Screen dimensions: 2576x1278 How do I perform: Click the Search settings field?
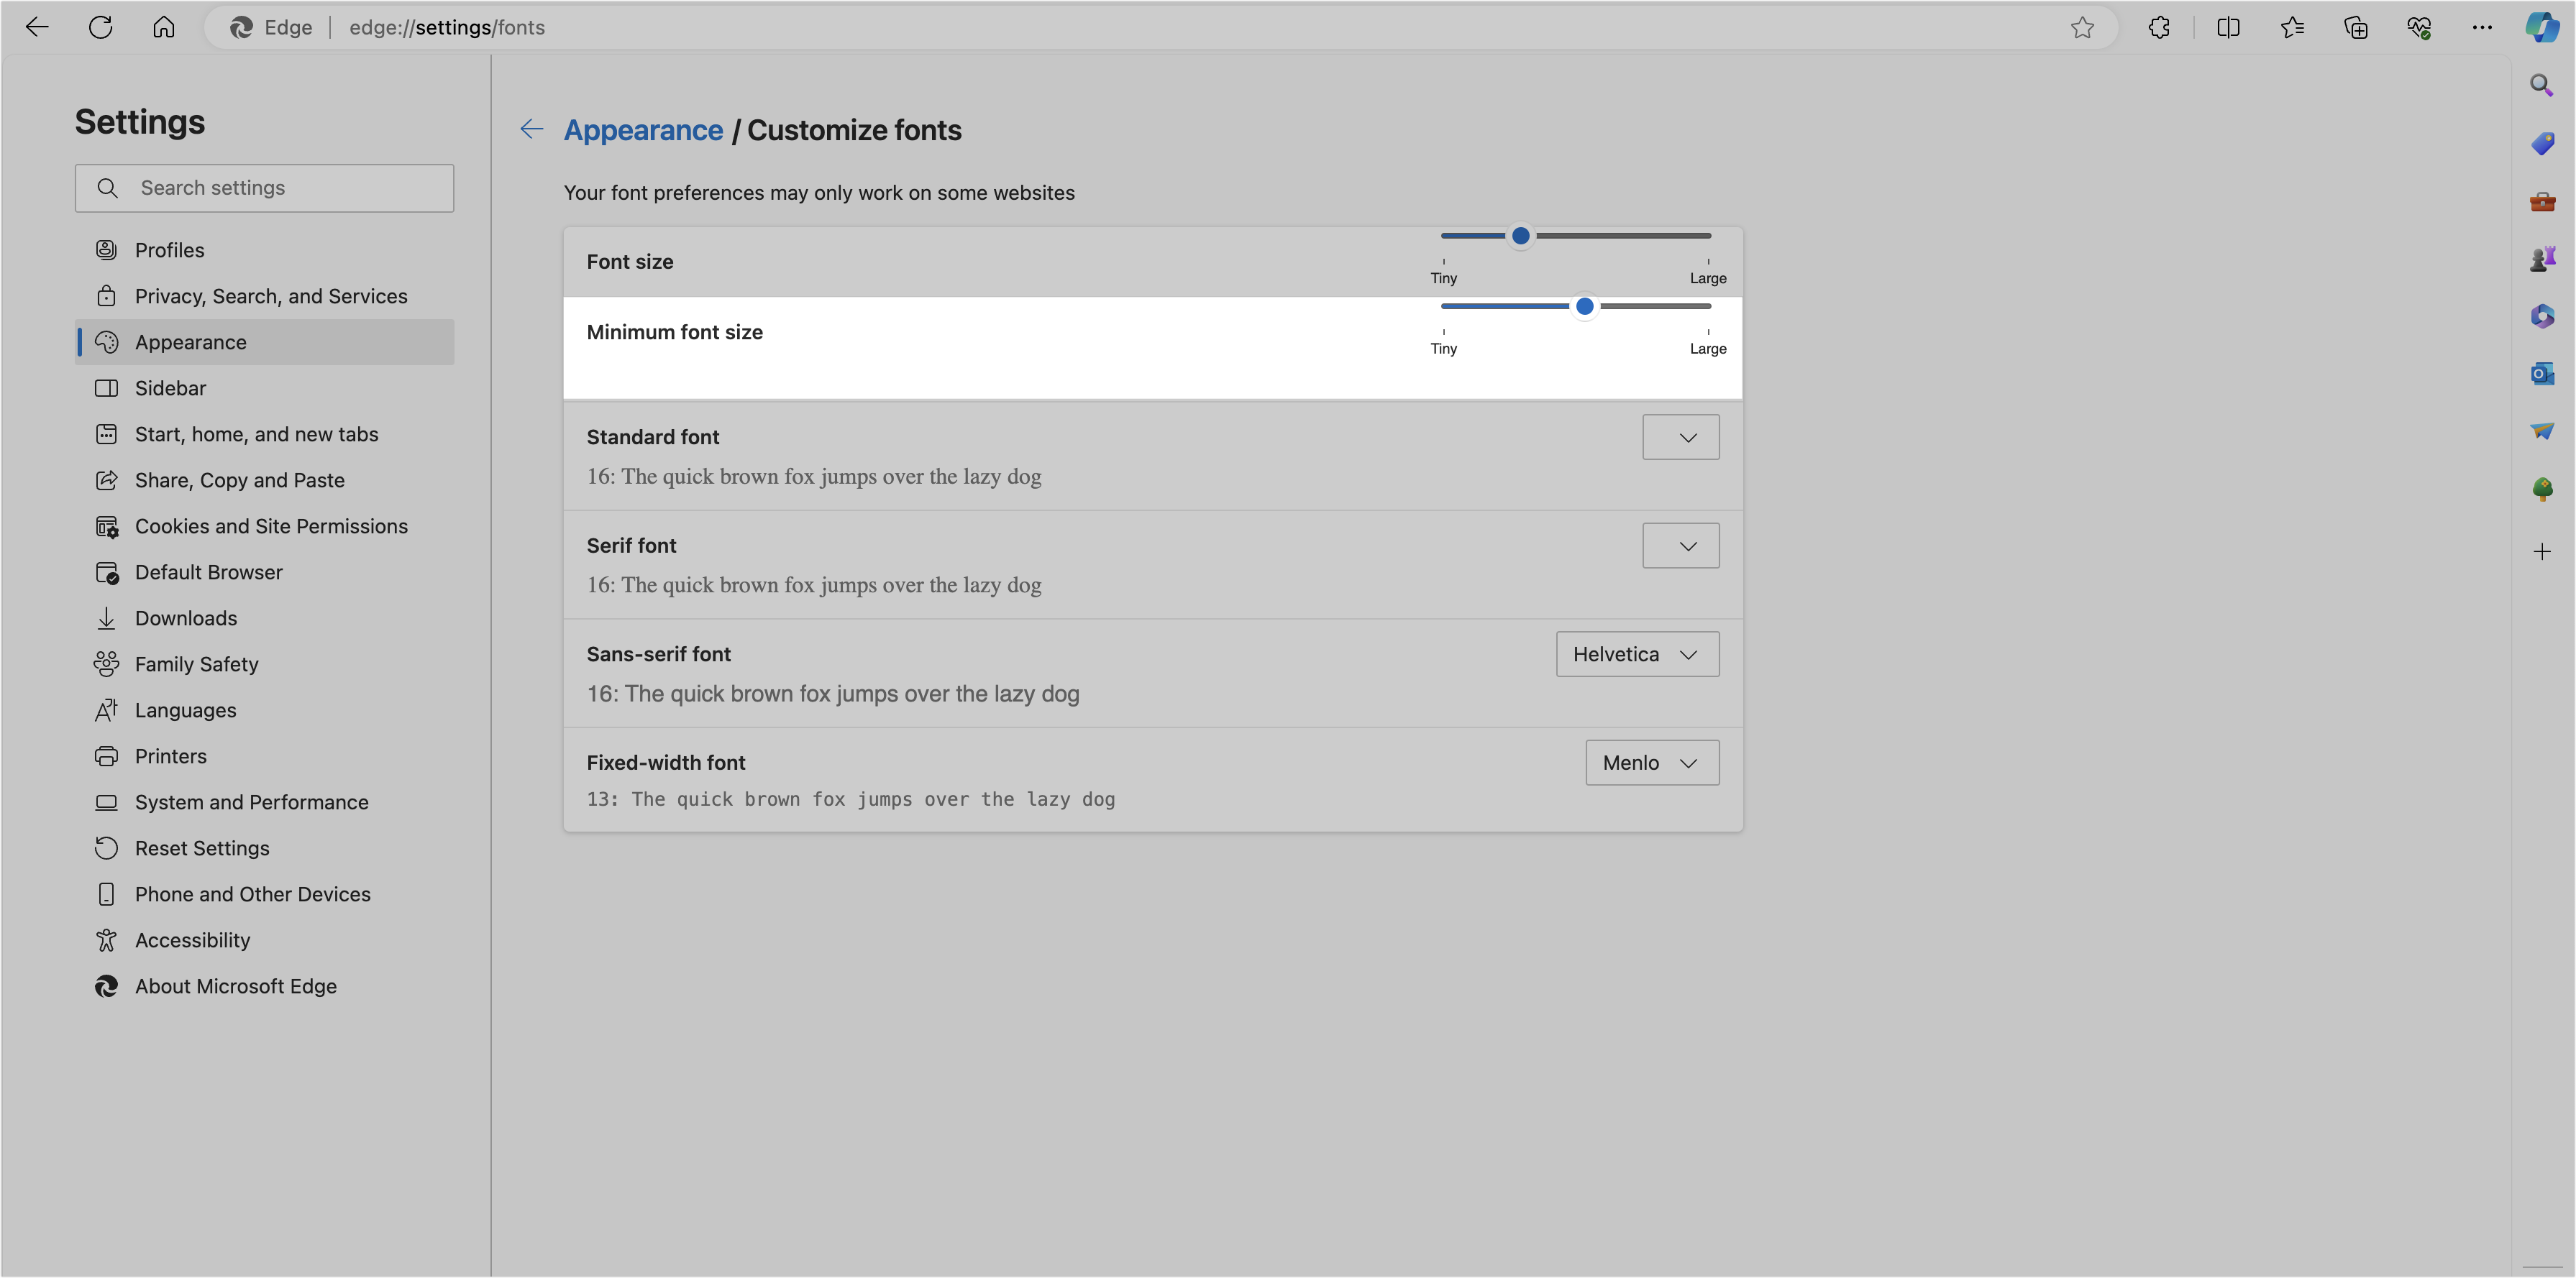pos(264,188)
